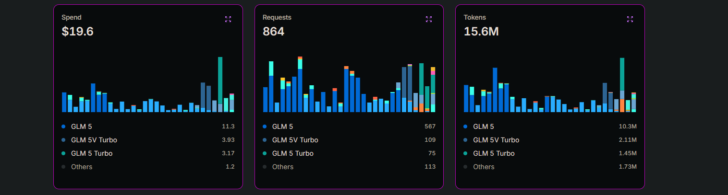The image size is (728, 195).
Task: Select Others label in Spend card
Action: (82, 167)
